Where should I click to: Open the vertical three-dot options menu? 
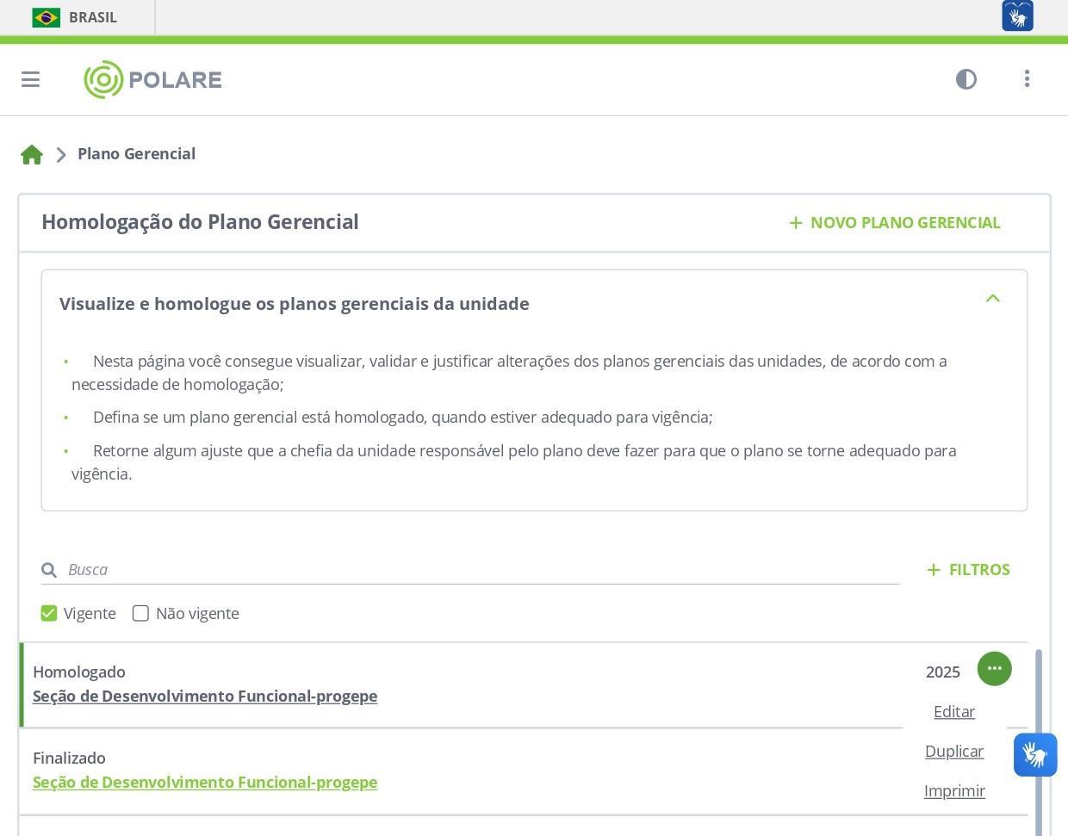tap(1027, 79)
